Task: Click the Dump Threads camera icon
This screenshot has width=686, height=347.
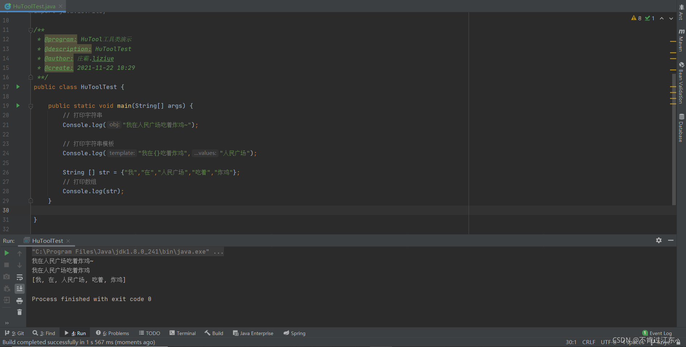Action: pos(7,277)
